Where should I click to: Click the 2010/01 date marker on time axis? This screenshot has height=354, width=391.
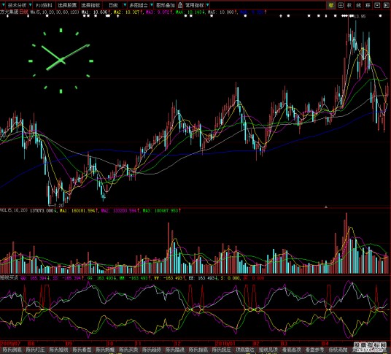click(224, 344)
